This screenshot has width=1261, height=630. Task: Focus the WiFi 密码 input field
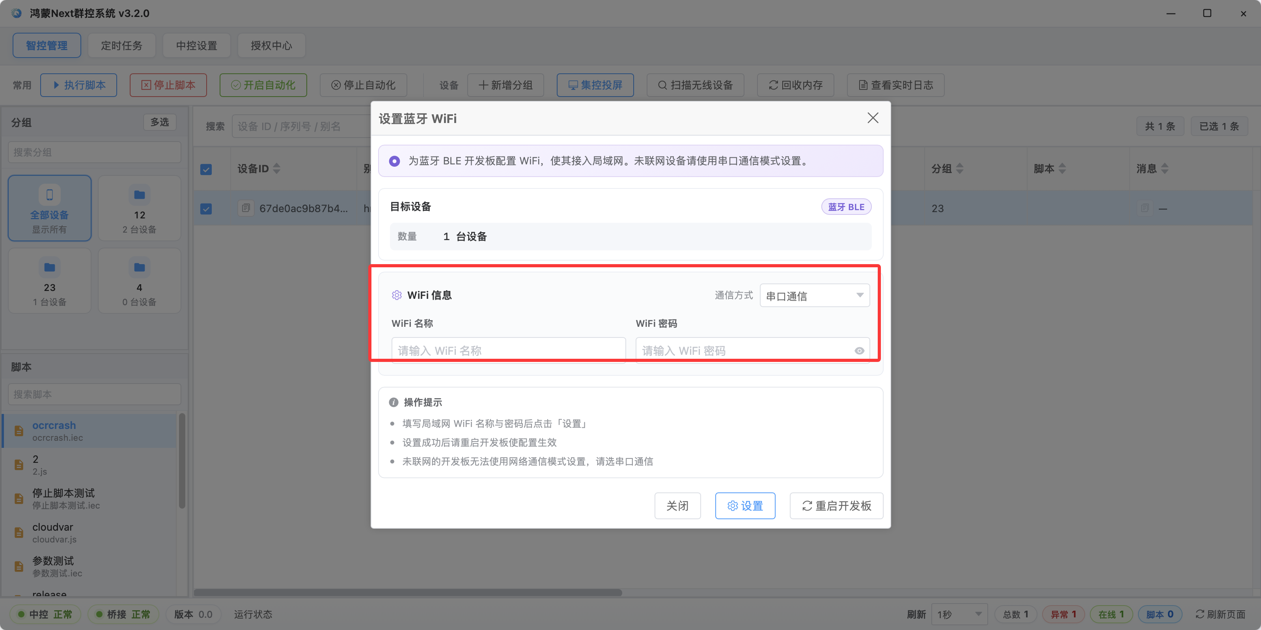(x=752, y=350)
